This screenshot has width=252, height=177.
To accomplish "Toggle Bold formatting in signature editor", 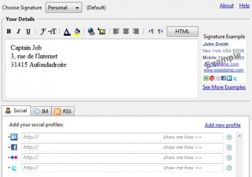I will (9, 31).
